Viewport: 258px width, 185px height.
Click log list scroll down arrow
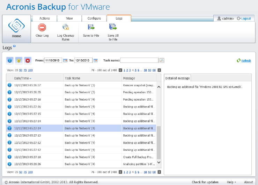(159, 162)
